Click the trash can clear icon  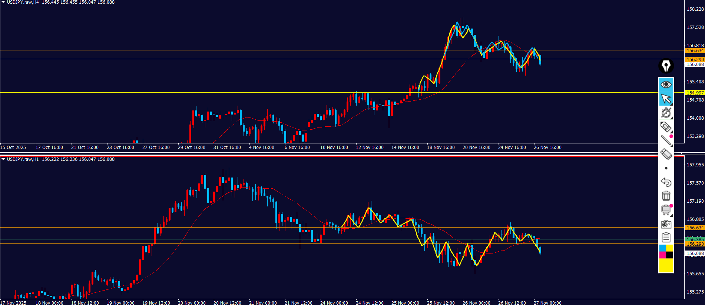coord(666,196)
